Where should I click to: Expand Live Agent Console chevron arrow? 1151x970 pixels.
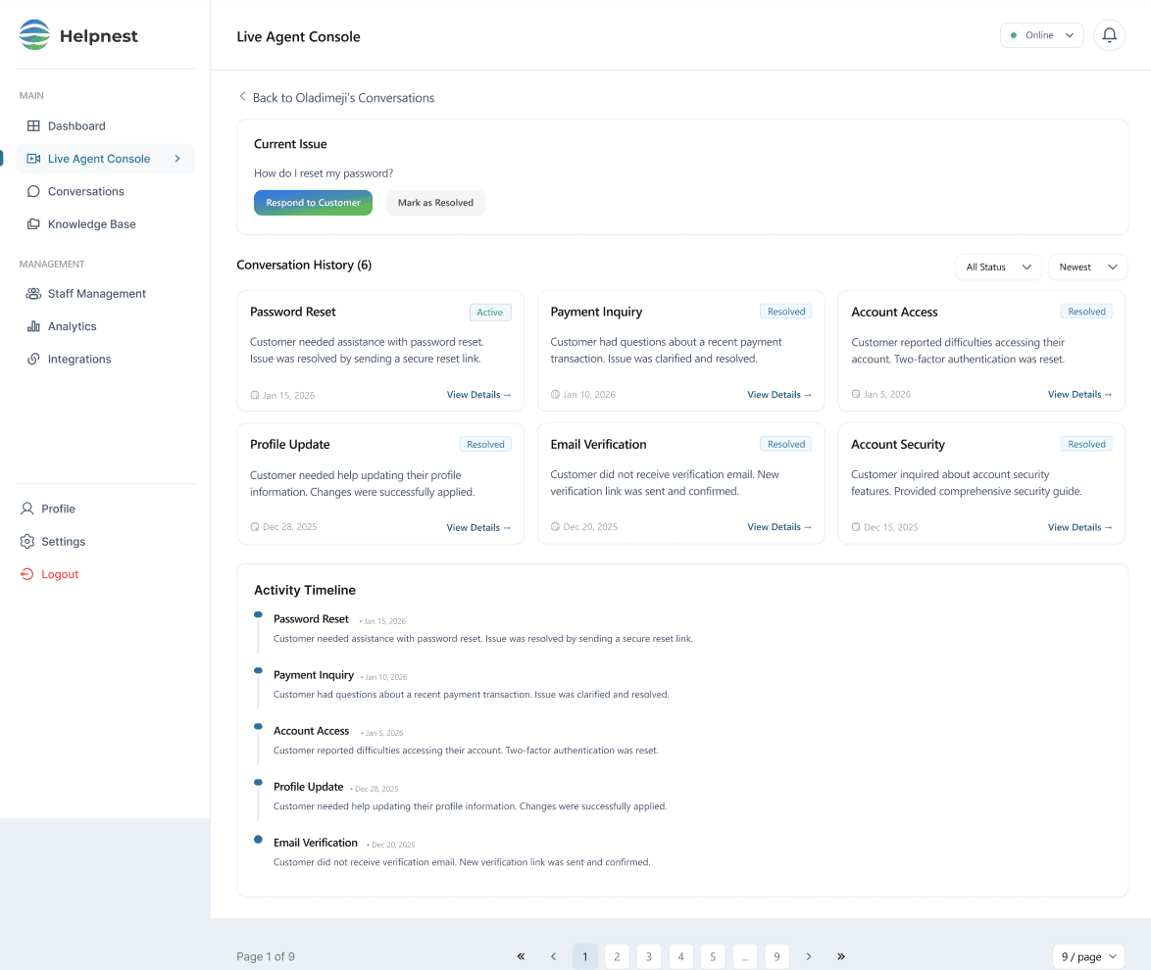177,159
